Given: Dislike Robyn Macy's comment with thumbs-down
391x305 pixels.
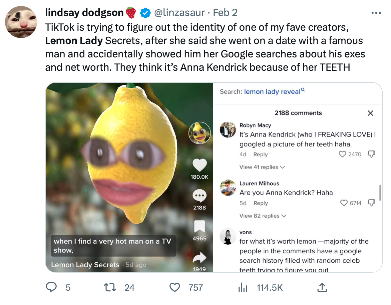Looking at the screenshot, I should [371, 154].
